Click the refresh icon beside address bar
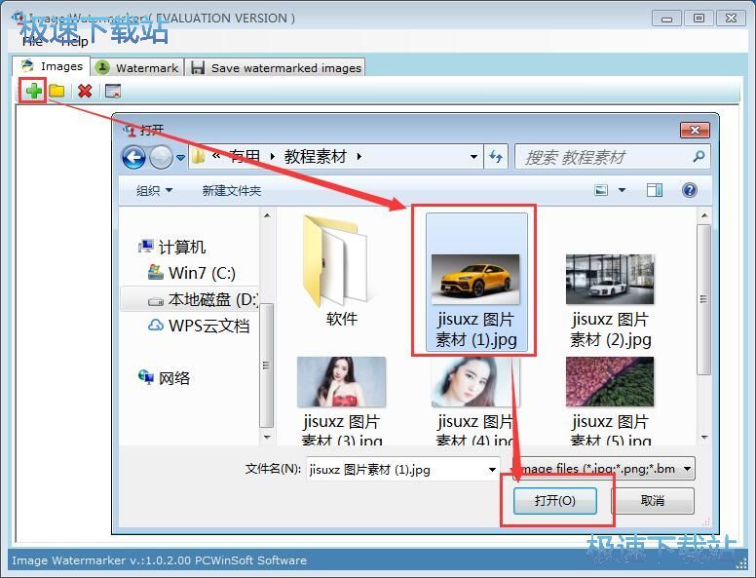The width and height of the screenshot is (756, 578). coord(496,157)
